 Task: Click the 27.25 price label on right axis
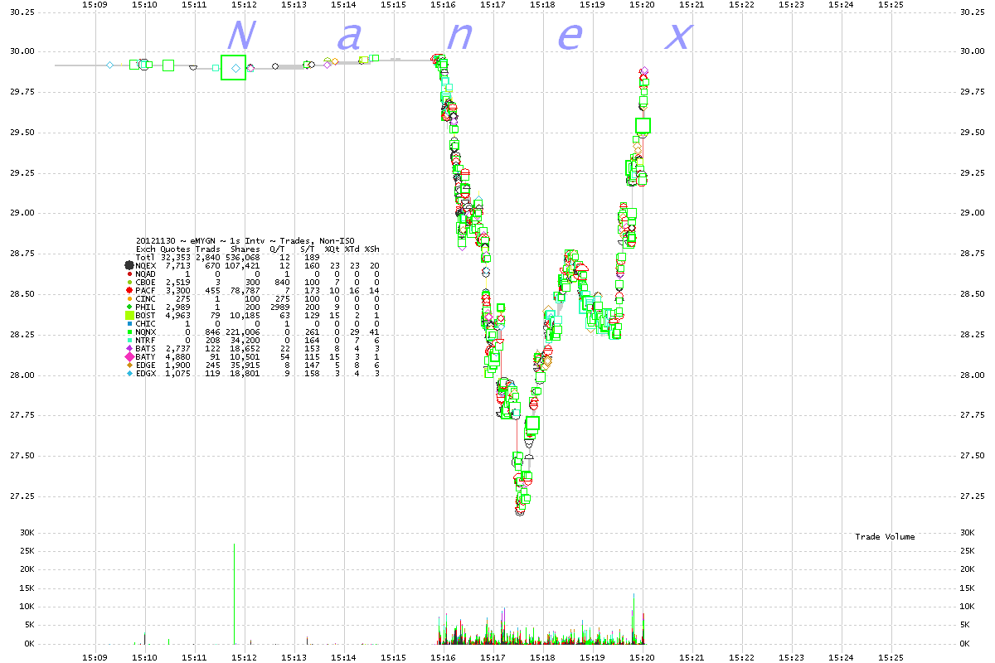971,496
